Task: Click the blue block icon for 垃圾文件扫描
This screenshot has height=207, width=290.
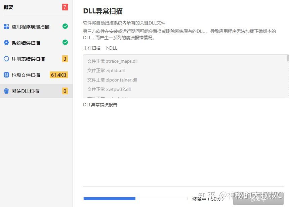Action: 7,75
